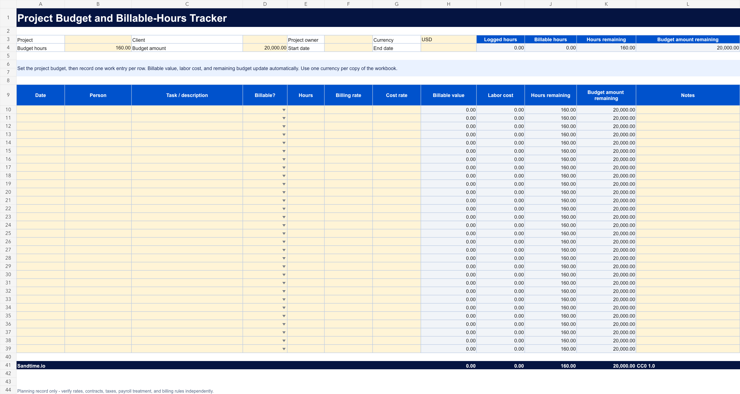The width and height of the screenshot is (740, 394).
Task: Click the Start date input cell
Action: point(348,48)
